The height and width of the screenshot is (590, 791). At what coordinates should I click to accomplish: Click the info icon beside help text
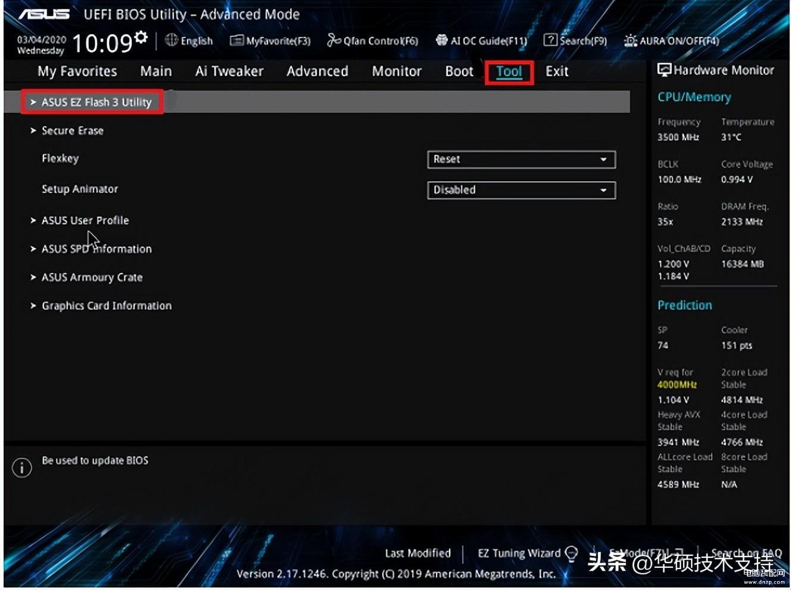[x=22, y=467]
